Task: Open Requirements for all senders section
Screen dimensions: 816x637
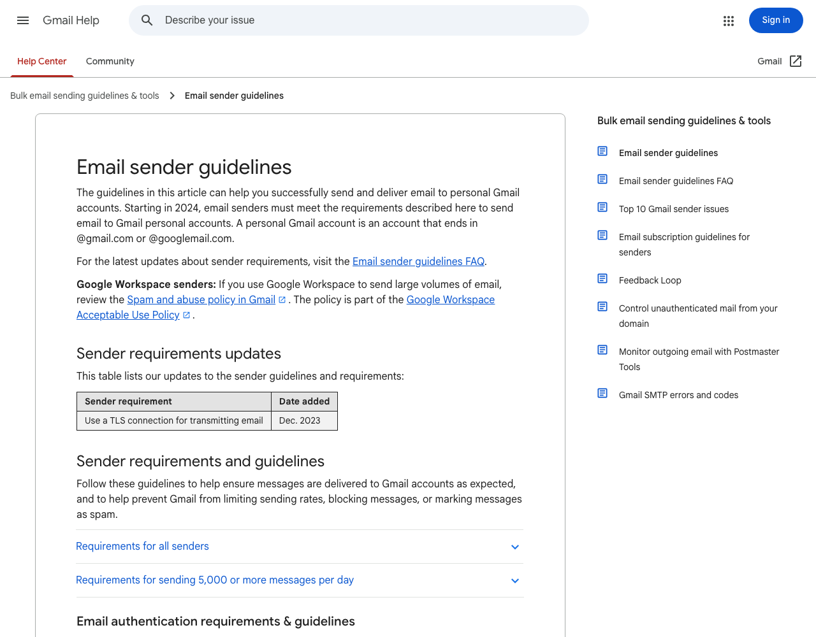Action: pos(300,547)
